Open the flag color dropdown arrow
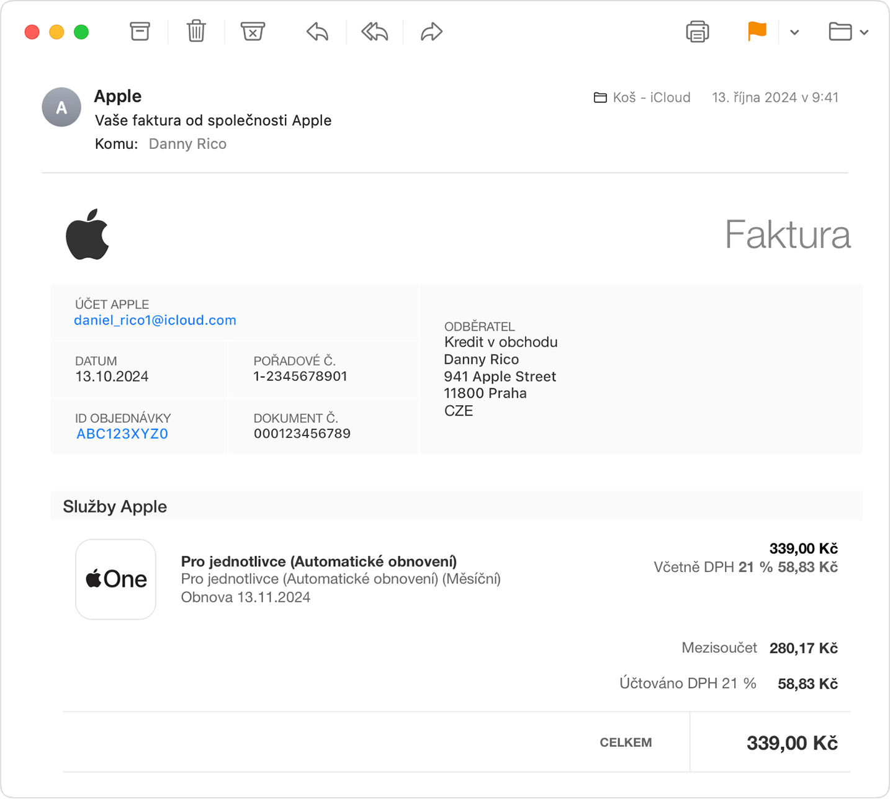Screen dimensions: 890x799 coord(794,32)
